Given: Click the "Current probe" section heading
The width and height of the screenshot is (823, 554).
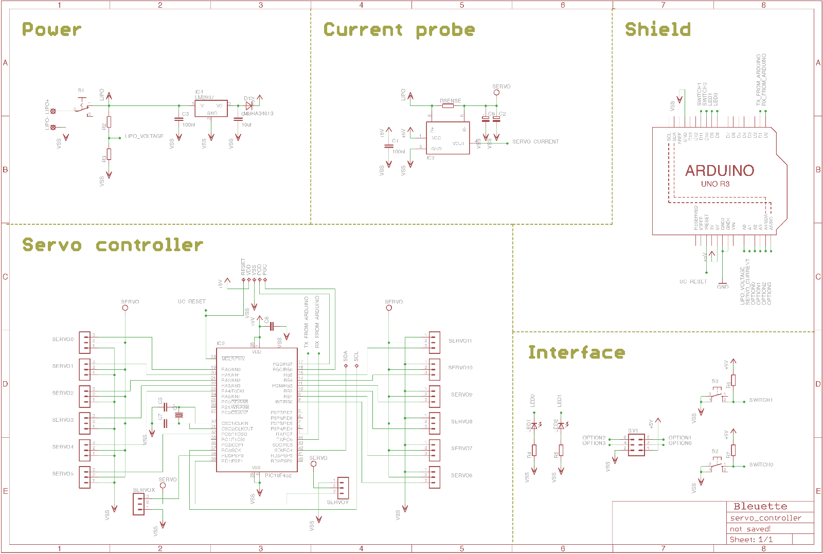Looking at the screenshot, I should point(399,30).
